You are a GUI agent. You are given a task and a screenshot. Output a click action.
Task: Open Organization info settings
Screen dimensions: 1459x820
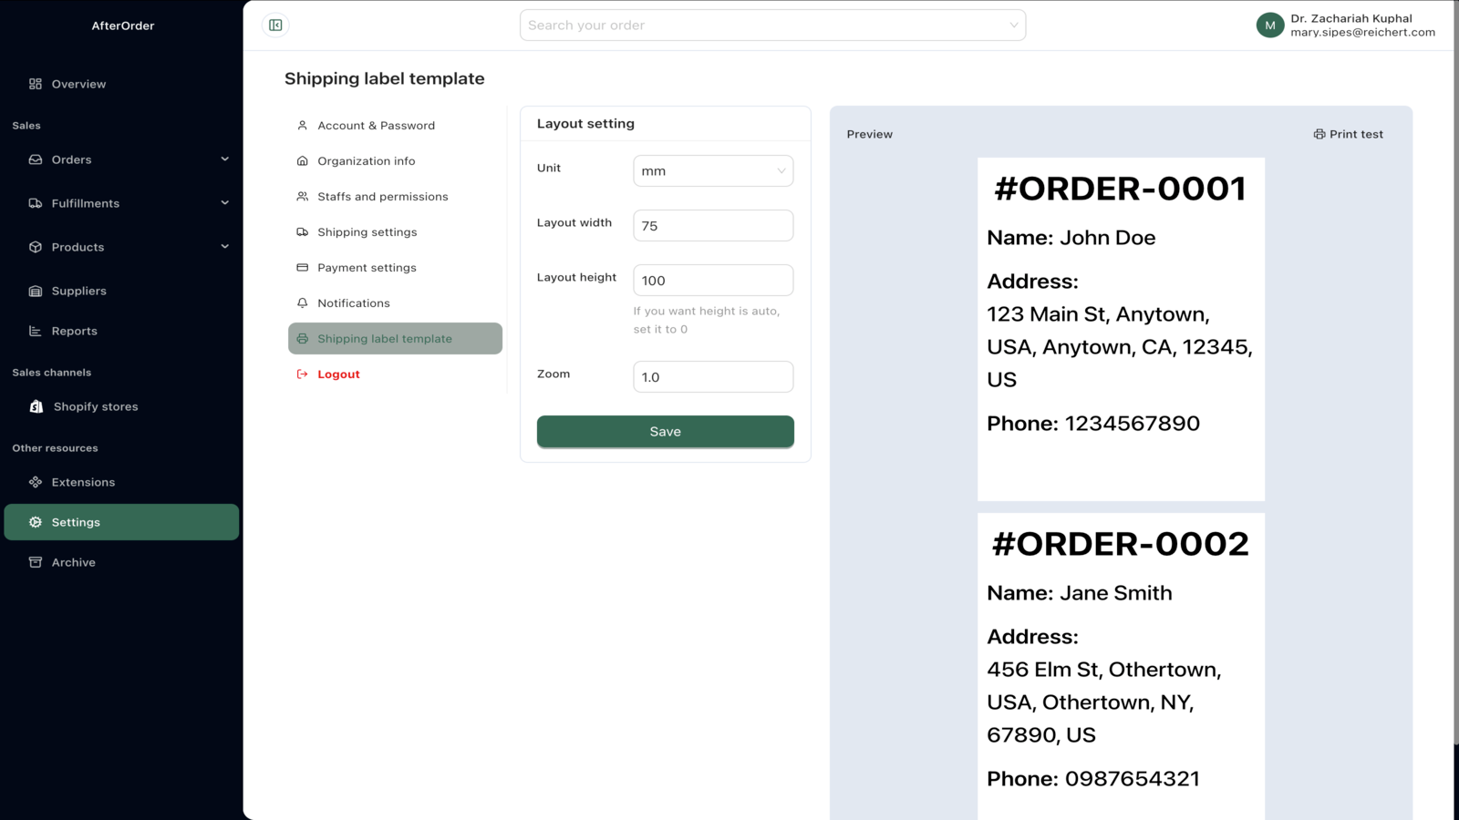click(395, 161)
